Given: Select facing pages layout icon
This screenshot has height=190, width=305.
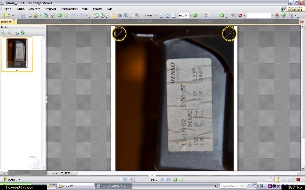Looking at the screenshot, I should [283, 180].
